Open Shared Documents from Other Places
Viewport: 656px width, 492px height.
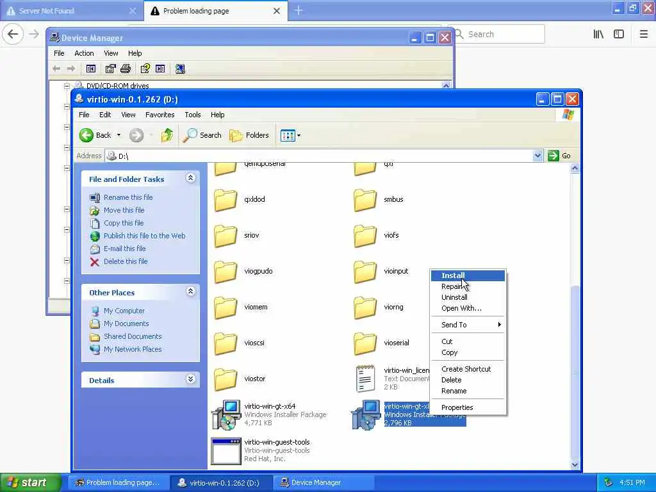coord(133,336)
